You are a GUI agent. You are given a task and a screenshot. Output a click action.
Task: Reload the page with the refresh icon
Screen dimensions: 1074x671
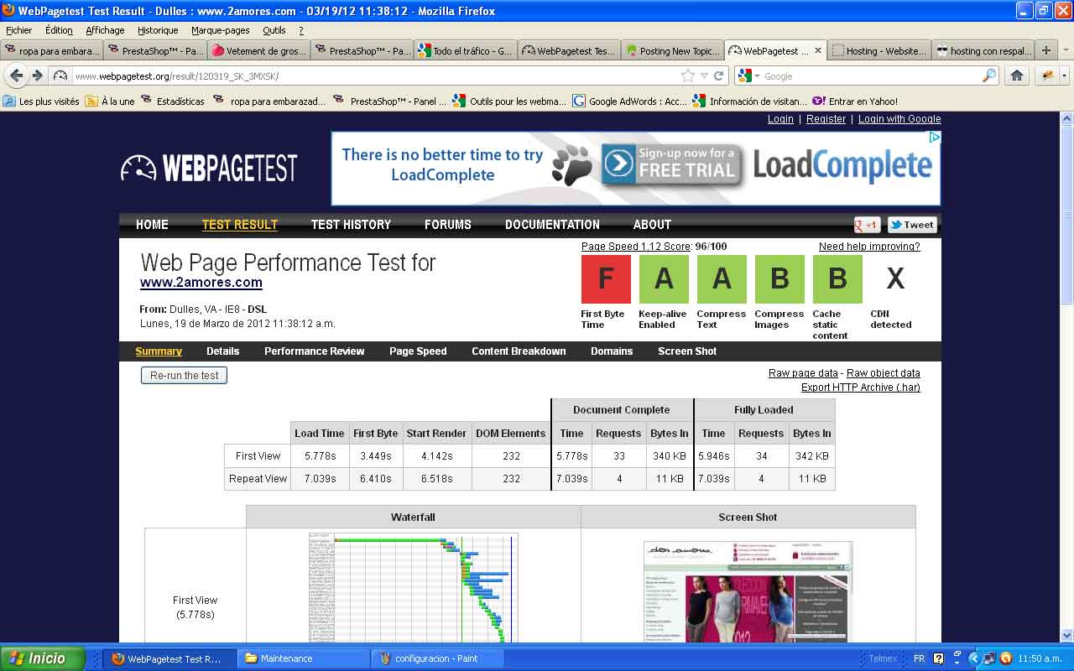pyautogui.click(x=719, y=75)
